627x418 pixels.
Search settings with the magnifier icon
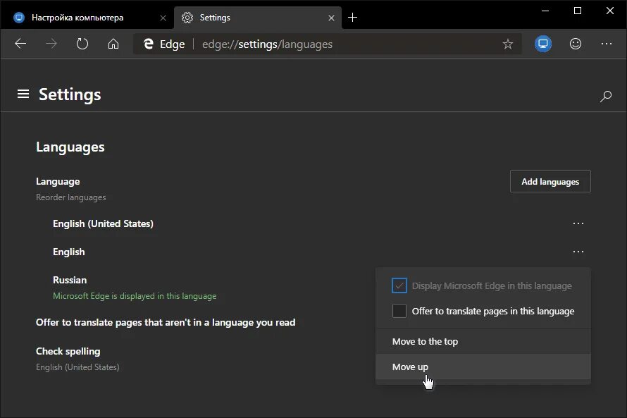pyautogui.click(x=606, y=96)
